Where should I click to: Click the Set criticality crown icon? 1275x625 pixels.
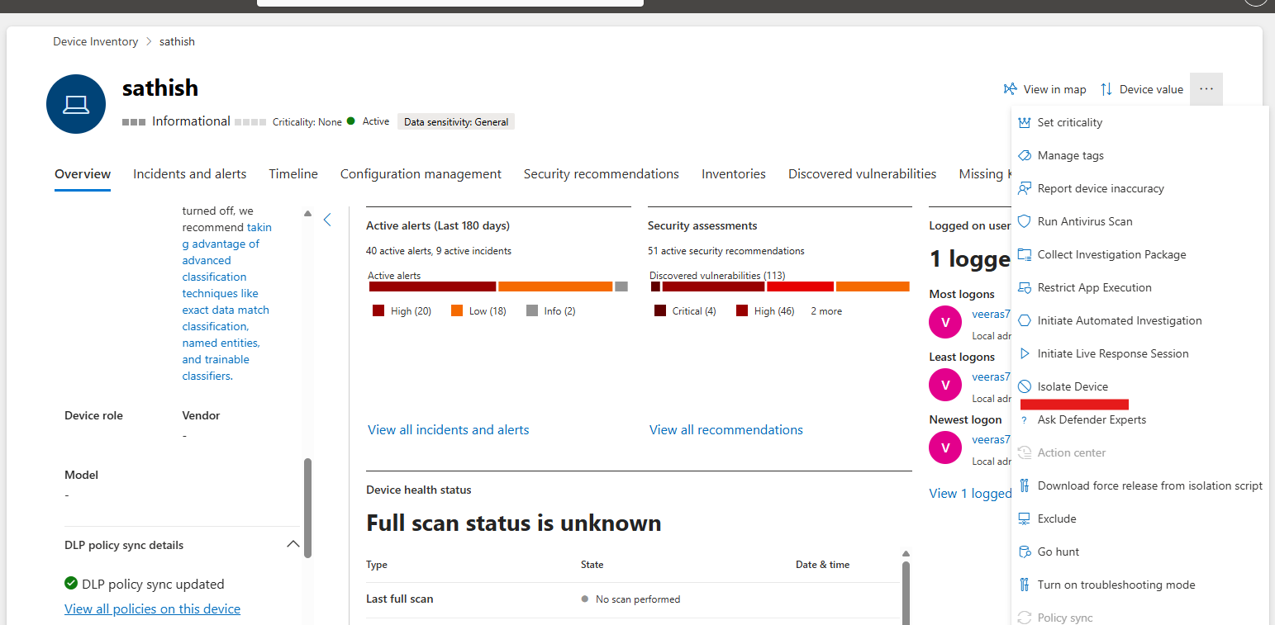click(1025, 122)
